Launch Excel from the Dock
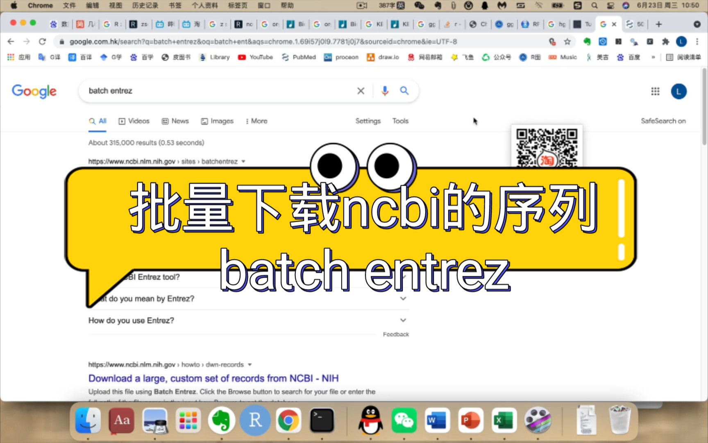Image resolution: width=708 pixels, height=443 pixels. click(x=504, y=420)
